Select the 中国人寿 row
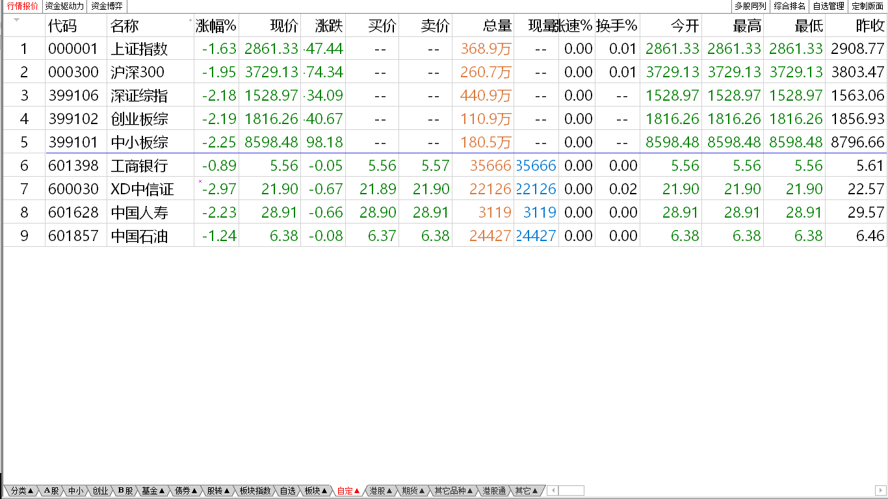 point(445,212)
